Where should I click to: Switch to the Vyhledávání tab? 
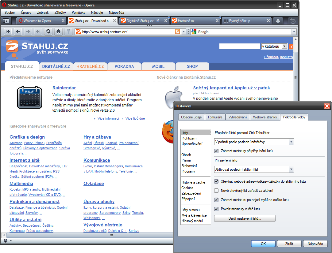[x=237, y=117]
